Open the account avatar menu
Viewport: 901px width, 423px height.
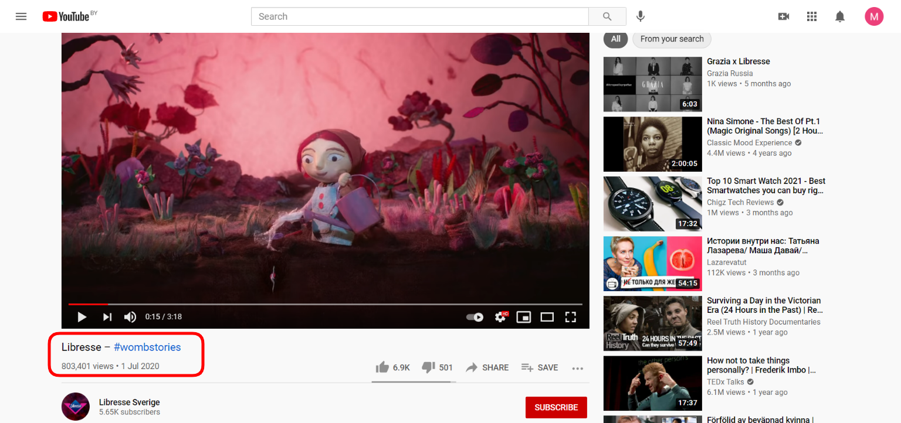coord(874,16)
